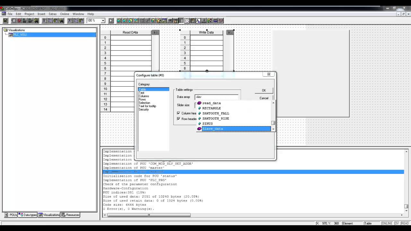411x231 pixels.
Task: Open the Help menu
Action: pyautogui.click(x=91, y=14)
